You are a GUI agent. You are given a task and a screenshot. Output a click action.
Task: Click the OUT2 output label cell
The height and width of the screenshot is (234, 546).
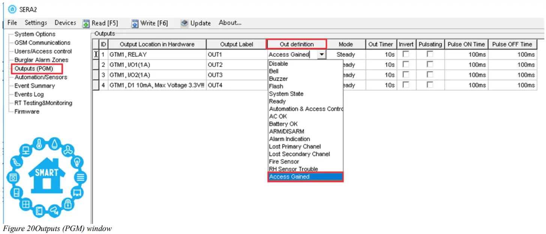pyautogui.click(x=236, y=65)
